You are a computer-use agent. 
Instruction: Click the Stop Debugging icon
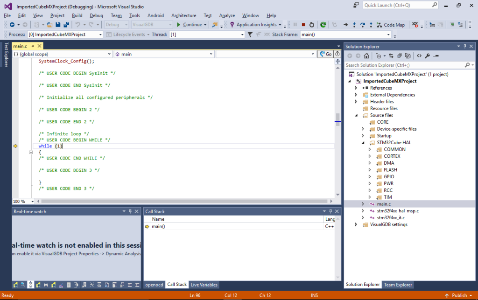click(303, 24)
